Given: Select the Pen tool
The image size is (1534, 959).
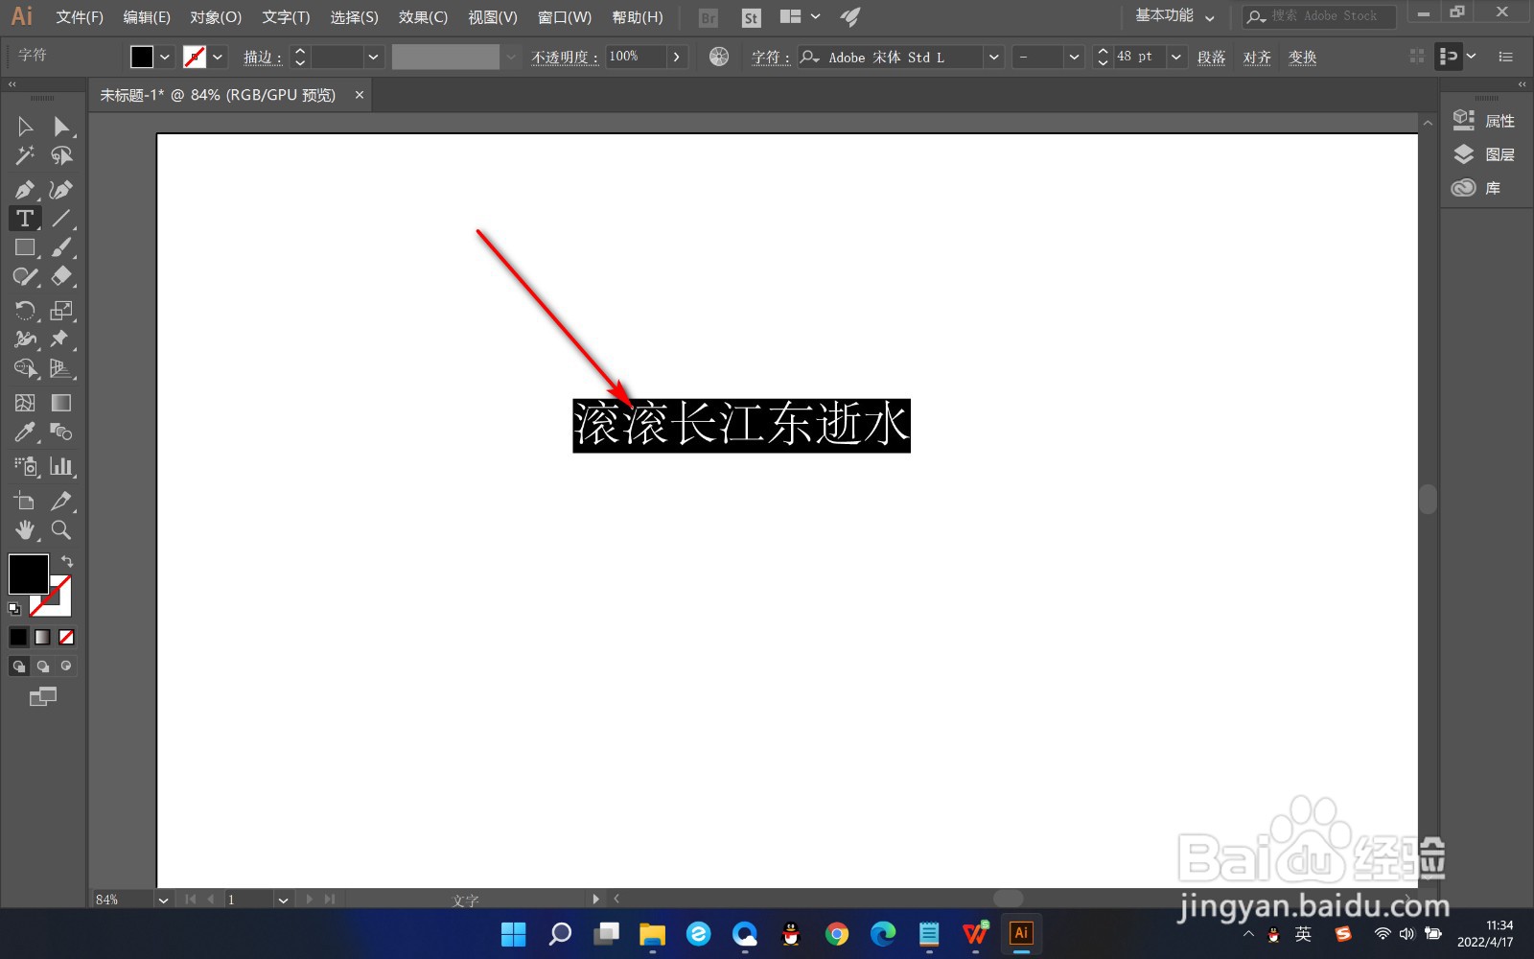Looking at the screenshot, I should (25, 190).
